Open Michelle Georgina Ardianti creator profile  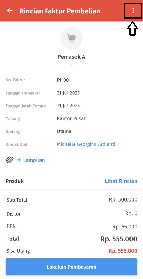[x=86, y=144]
